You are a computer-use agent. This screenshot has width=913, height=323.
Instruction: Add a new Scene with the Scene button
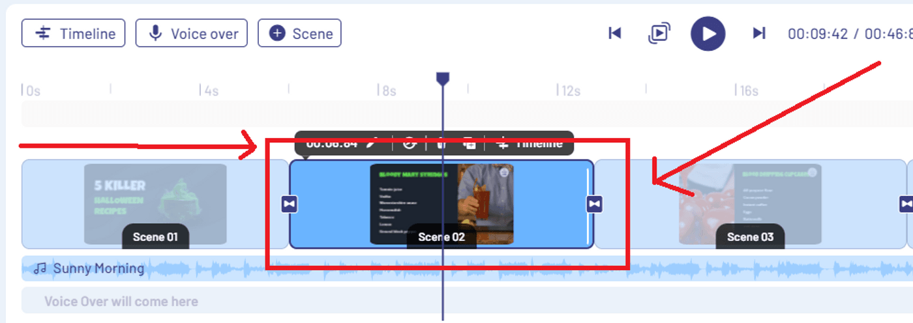point(299,33)
